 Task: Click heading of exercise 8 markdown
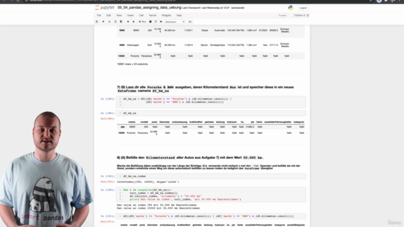coord(190,158)
